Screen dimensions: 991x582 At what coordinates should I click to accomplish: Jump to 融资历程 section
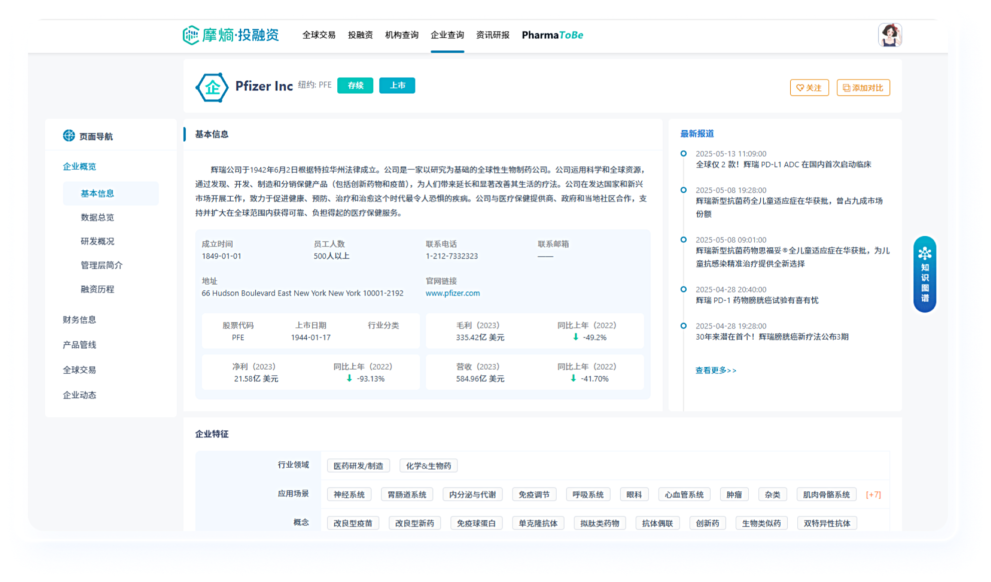click(x=98, y=289)
